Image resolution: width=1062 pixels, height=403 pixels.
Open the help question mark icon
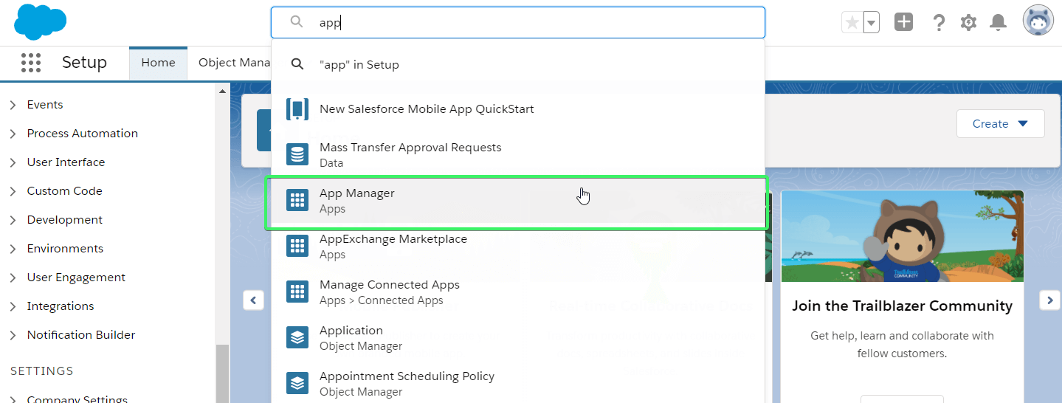pos(939,23)
